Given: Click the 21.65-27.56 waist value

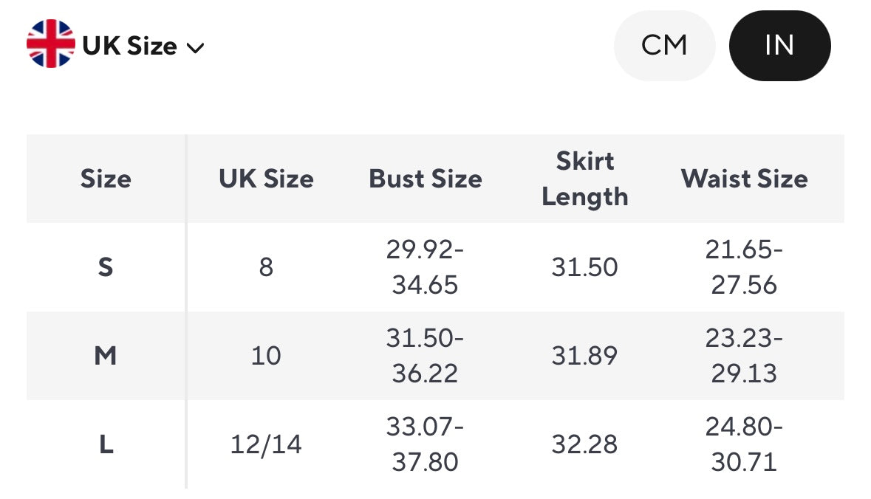Looking at the screenshot, I should tap(745, 267).
